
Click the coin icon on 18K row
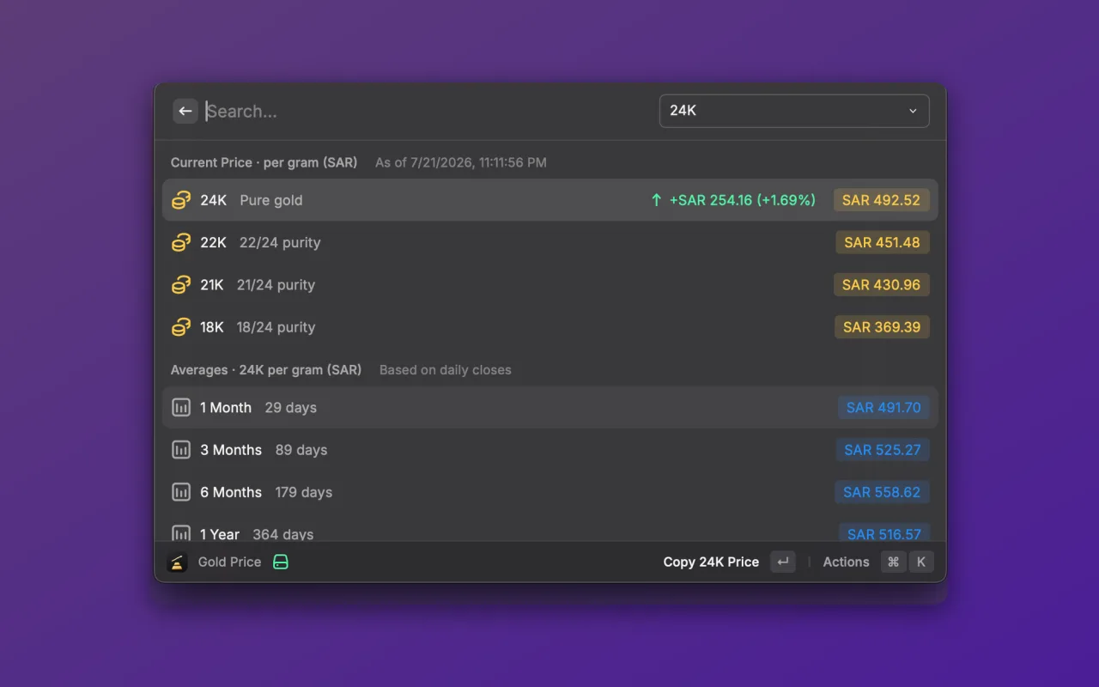(x=181, y=327)
